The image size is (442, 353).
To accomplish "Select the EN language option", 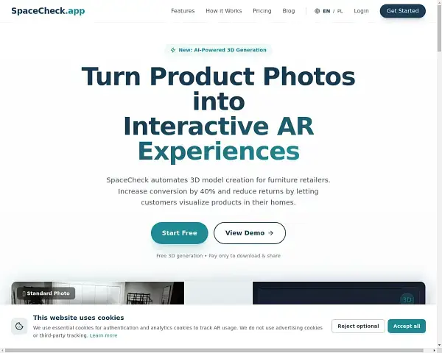I will pos(326,11).
